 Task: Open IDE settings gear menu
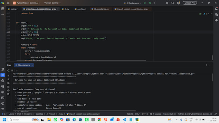pyautogui.click(x=178, y=3)
